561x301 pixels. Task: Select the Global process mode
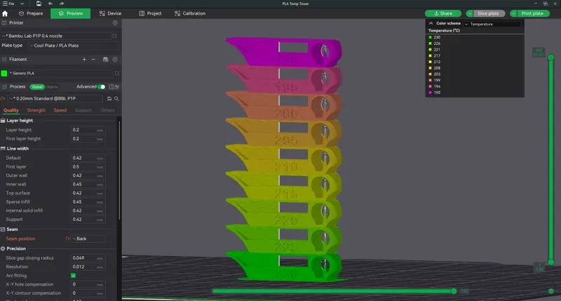point(37,86)
